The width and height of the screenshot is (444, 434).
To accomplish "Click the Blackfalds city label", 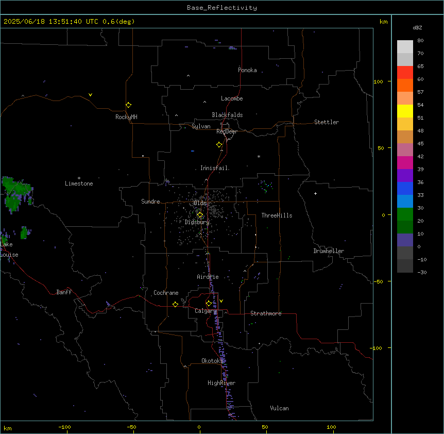I will click(x=227, y=115).
